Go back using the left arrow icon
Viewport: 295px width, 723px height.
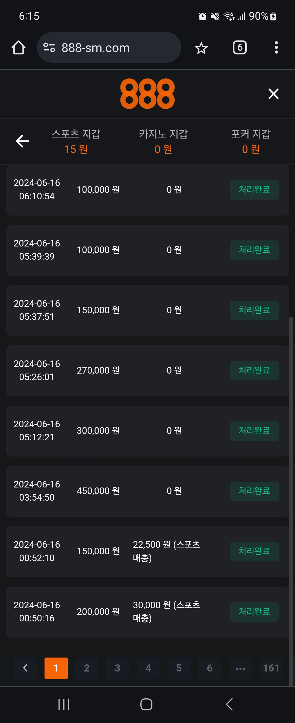22,141
